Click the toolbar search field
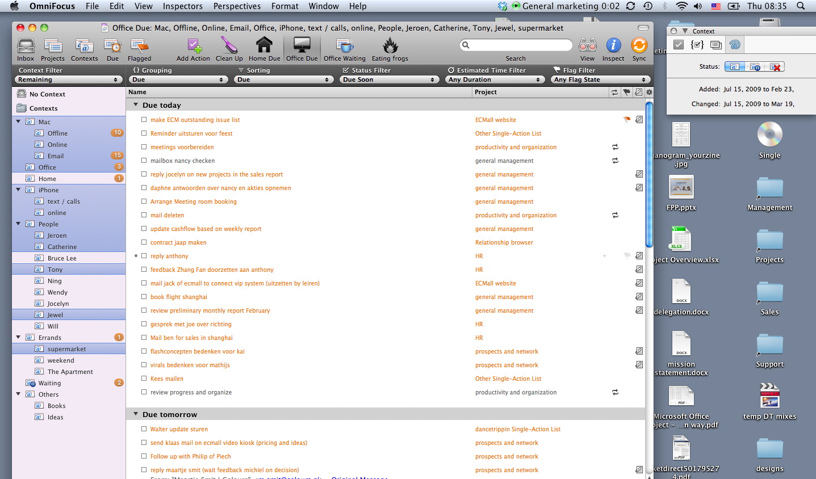This screenshot has width=816, height=479. pos(516,45)
